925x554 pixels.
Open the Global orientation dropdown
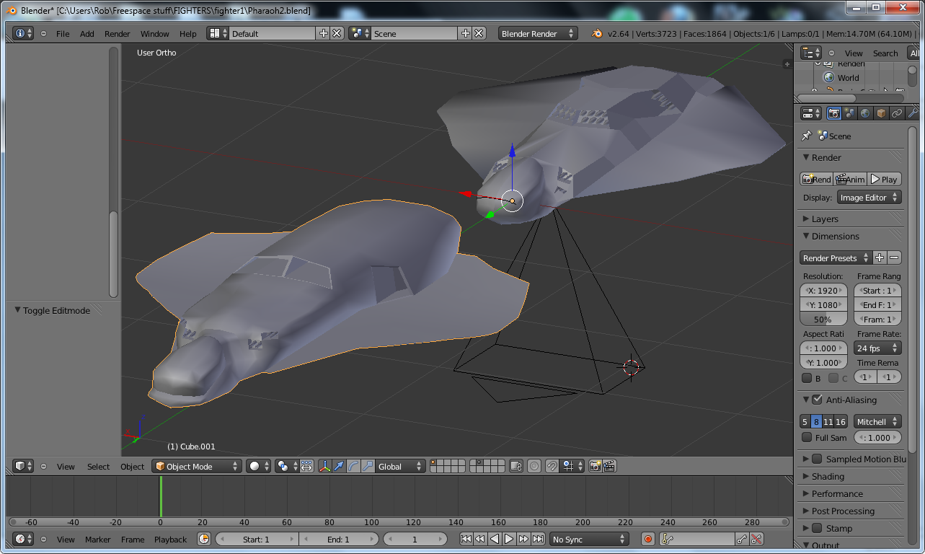(x=402, y=466)
